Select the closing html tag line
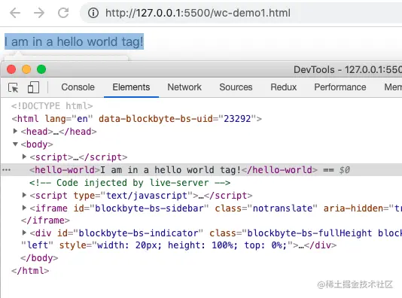 30,271
